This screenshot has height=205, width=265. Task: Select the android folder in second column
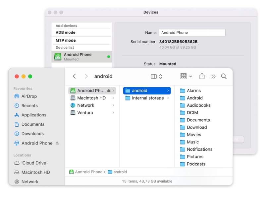click(147, 91)
